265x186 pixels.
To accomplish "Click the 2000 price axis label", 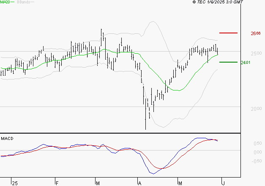I will (x=256, y=109).
